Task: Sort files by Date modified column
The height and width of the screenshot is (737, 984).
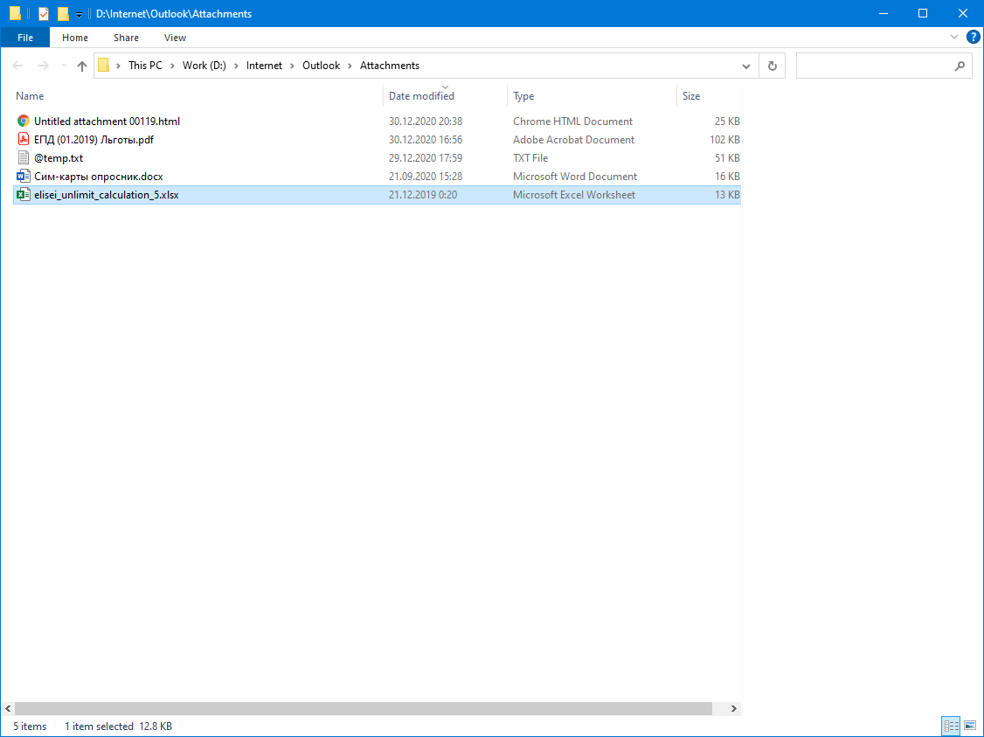Action: point(421,96)
